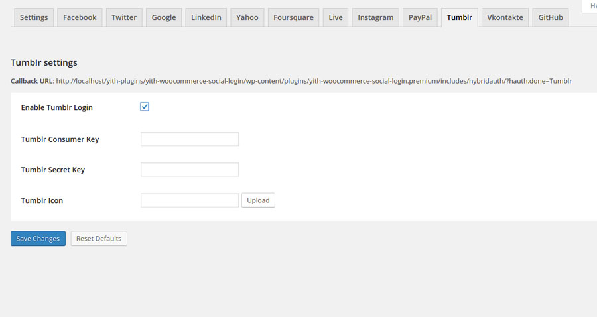
Task: Switch to the Yahoo tab
Action: [x=247, y=17]
